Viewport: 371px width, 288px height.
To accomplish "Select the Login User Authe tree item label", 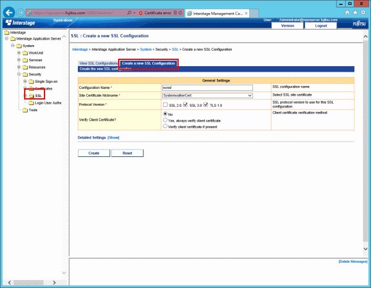I will tap(48, 103).
